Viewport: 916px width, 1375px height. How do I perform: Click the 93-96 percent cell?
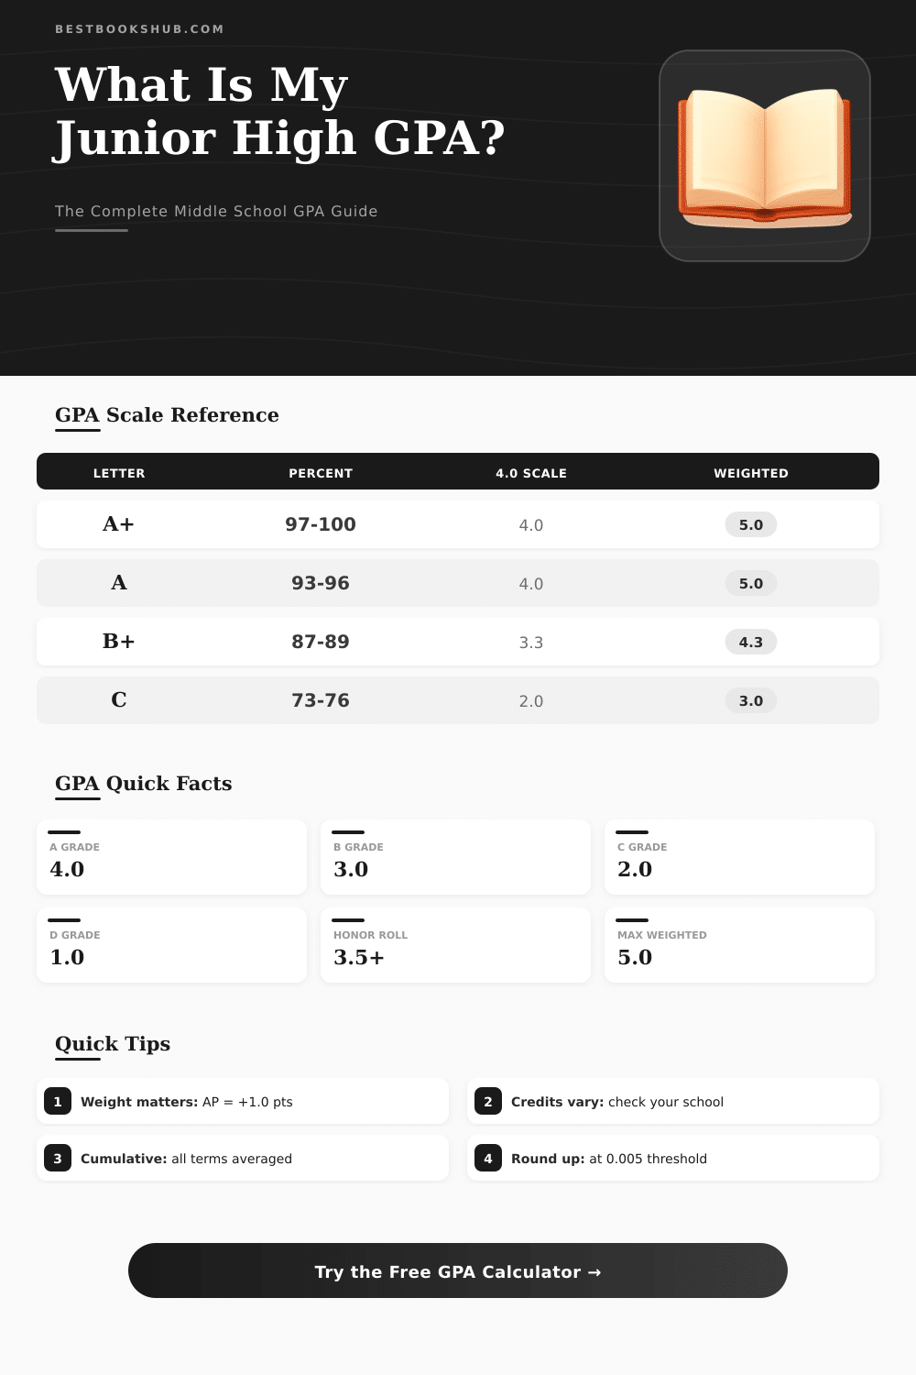[321, 583]
